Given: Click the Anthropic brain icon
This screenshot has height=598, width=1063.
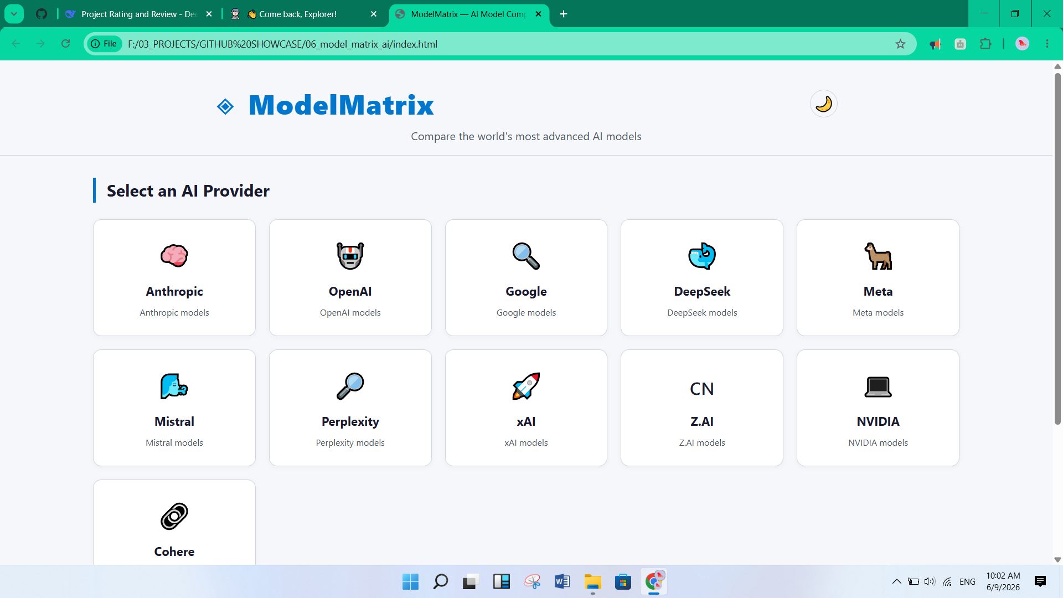Looking at the screenshot, I should 174,256.
